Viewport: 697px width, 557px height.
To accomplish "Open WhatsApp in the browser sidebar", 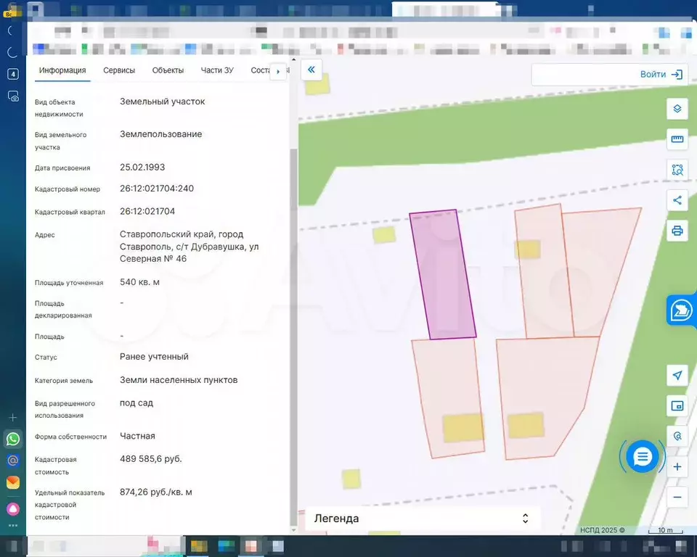I will point(13,439).
